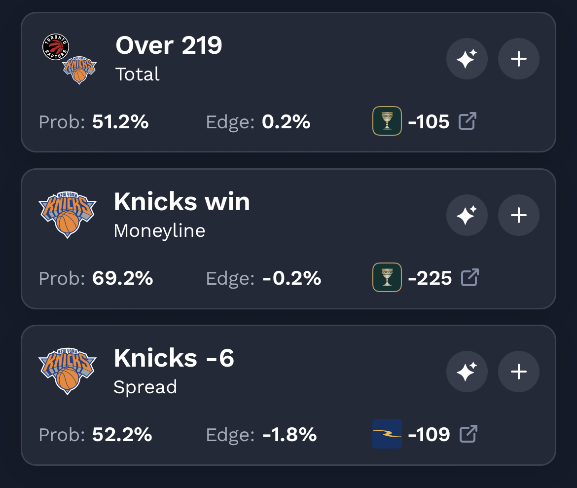The image size is (577, 488).
Task: Click Raptors and Knicks team logos
Action: [x=68, y=59]
